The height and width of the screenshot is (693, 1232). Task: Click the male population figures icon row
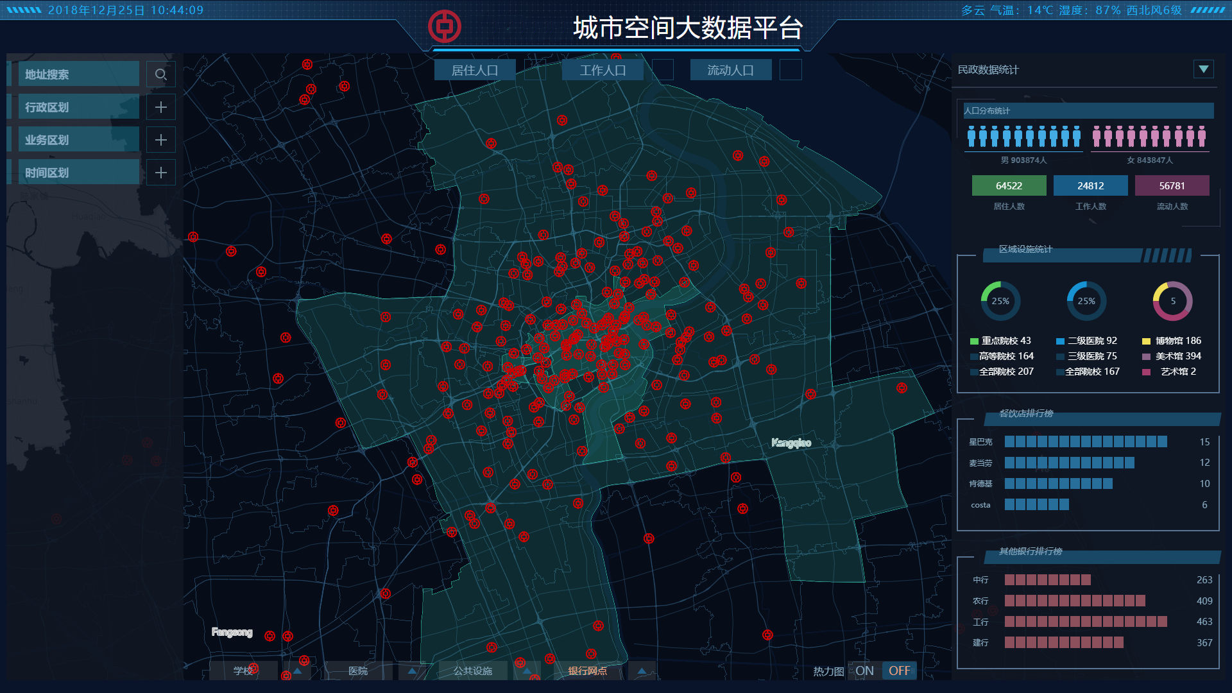[x=1023, y=137]
